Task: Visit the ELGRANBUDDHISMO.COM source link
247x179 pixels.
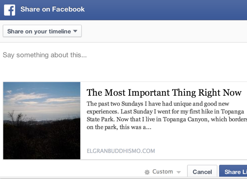Action: click(x=121, y=151)
